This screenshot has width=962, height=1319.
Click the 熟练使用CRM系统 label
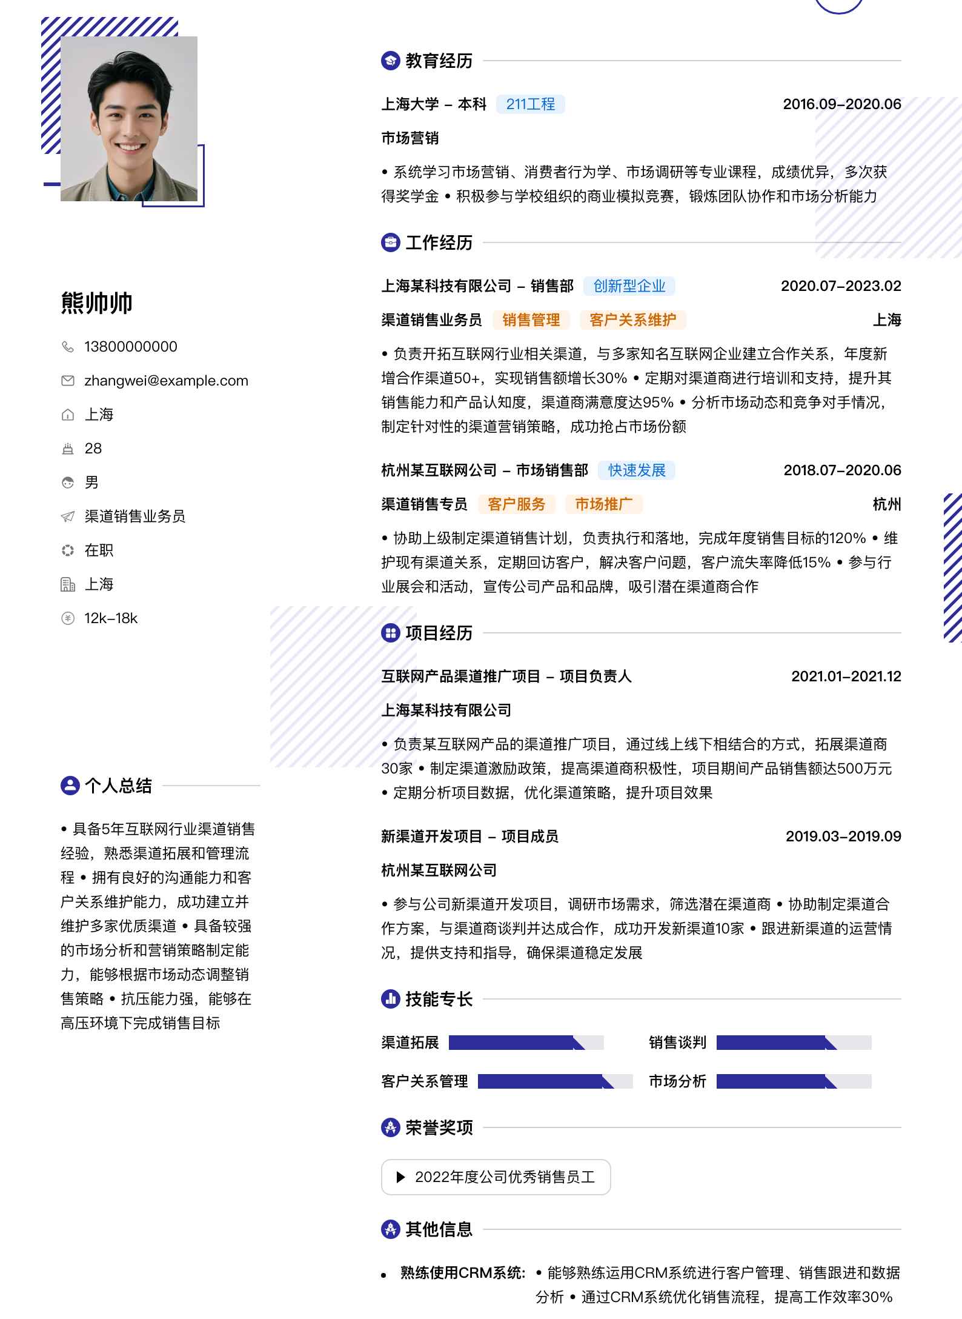pos(463,1273)
